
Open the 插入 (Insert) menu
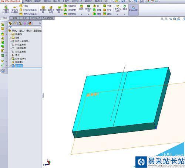pyautogui.click(x=57, y=1)
